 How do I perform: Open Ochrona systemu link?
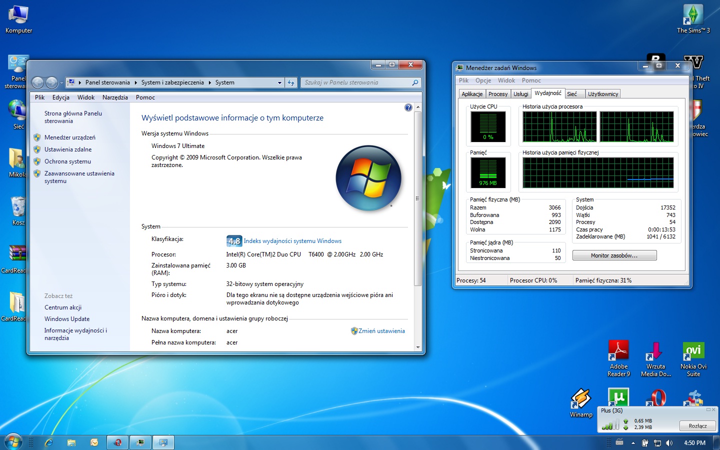(x=67, y=161)
